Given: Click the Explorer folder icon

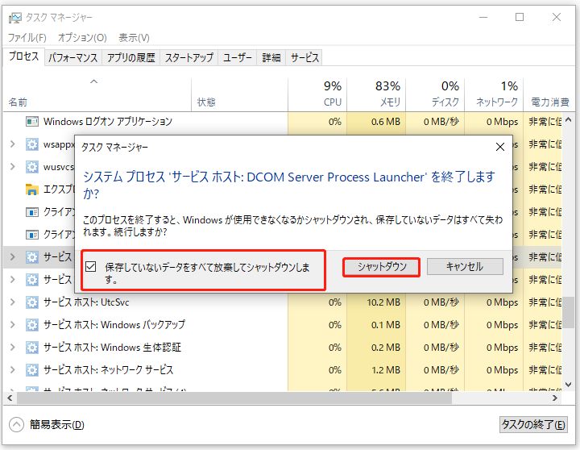Looking at the screenshot, I should point(31,190).
